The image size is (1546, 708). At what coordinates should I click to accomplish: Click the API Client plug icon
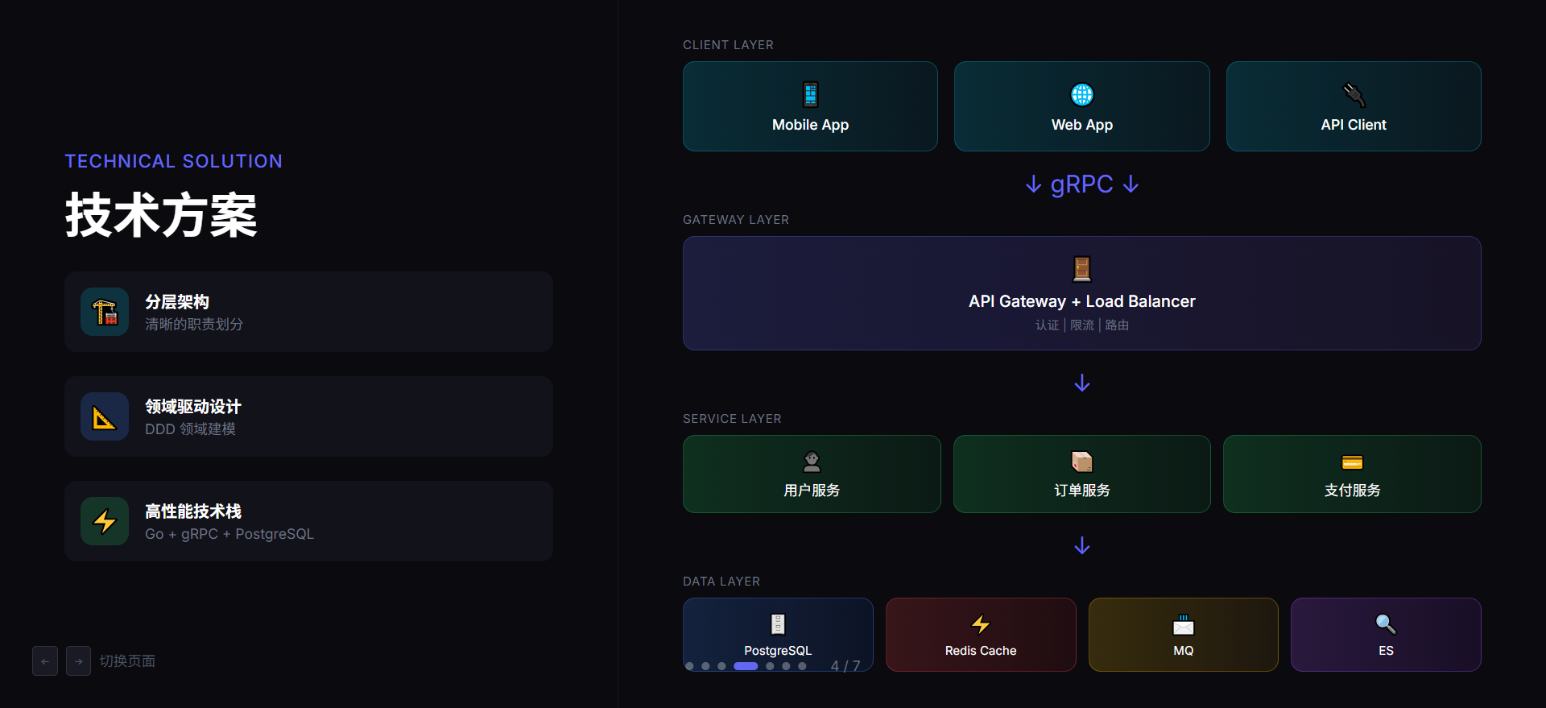click(x=1354, y=95)
